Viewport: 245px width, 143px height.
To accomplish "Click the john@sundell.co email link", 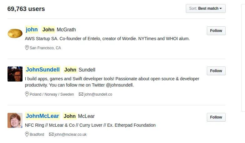I will 98,94.
